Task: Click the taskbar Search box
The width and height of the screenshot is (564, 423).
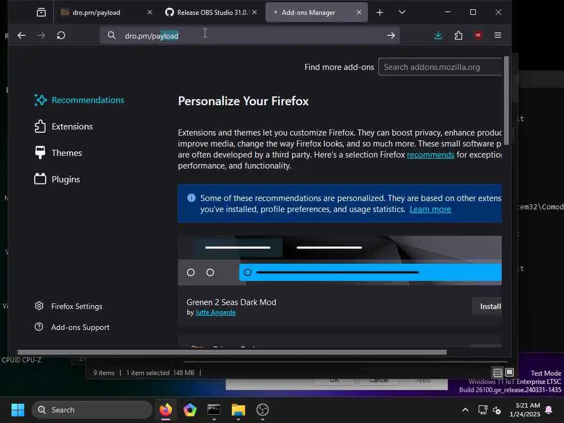Action: [92, 410]
